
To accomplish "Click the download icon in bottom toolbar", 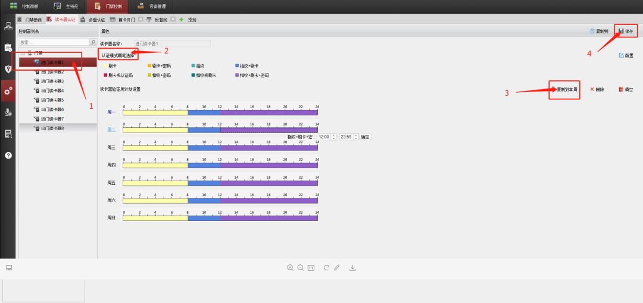I will (x=352, y=268).
